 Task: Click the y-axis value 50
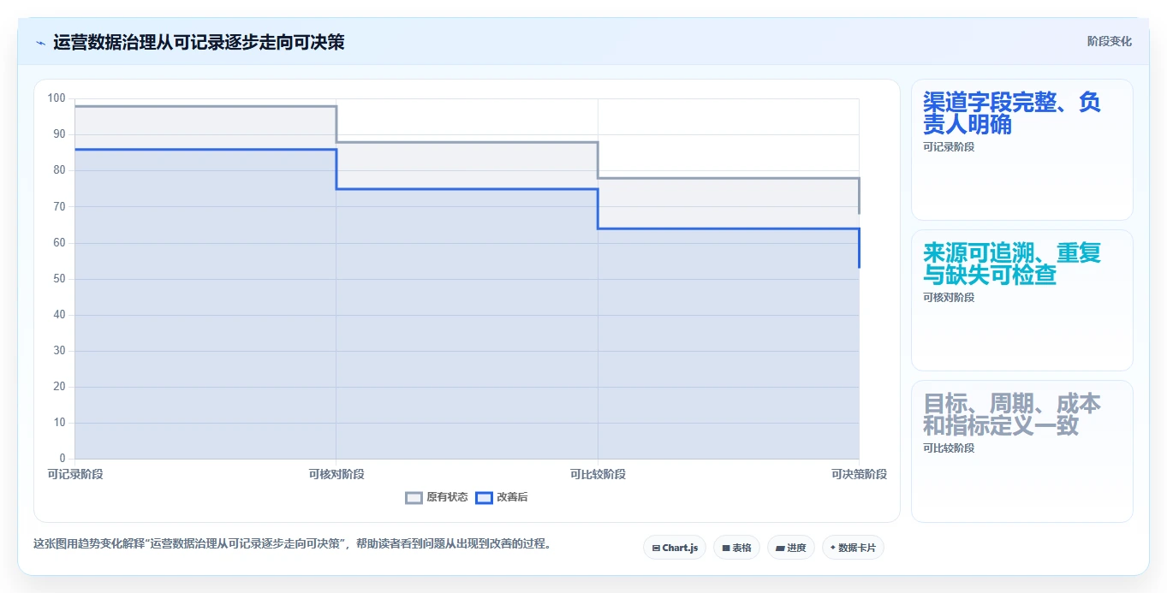point(60,279)
